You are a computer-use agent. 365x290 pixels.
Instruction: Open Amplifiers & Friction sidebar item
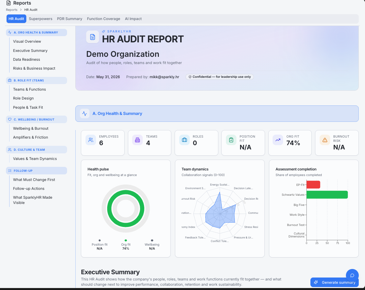pos(31,137)
